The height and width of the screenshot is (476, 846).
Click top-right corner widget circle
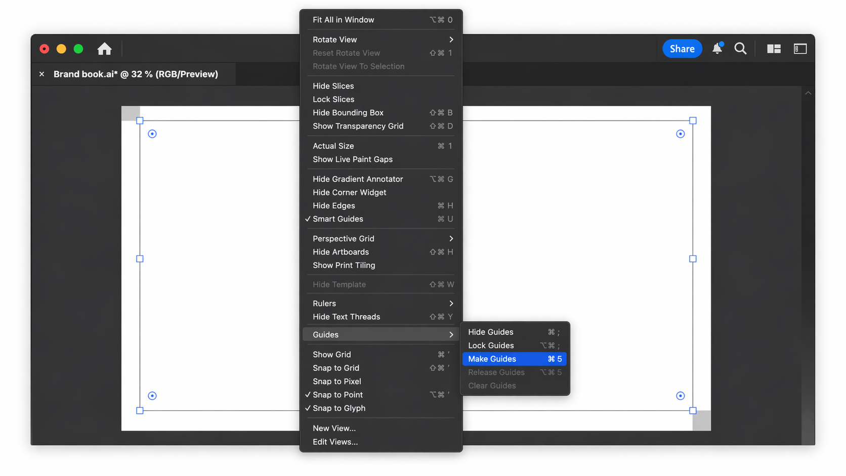[x=681, y=134]
